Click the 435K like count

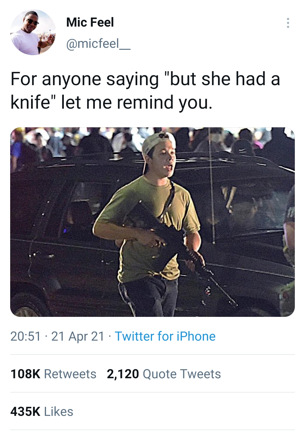coord(25,412)
